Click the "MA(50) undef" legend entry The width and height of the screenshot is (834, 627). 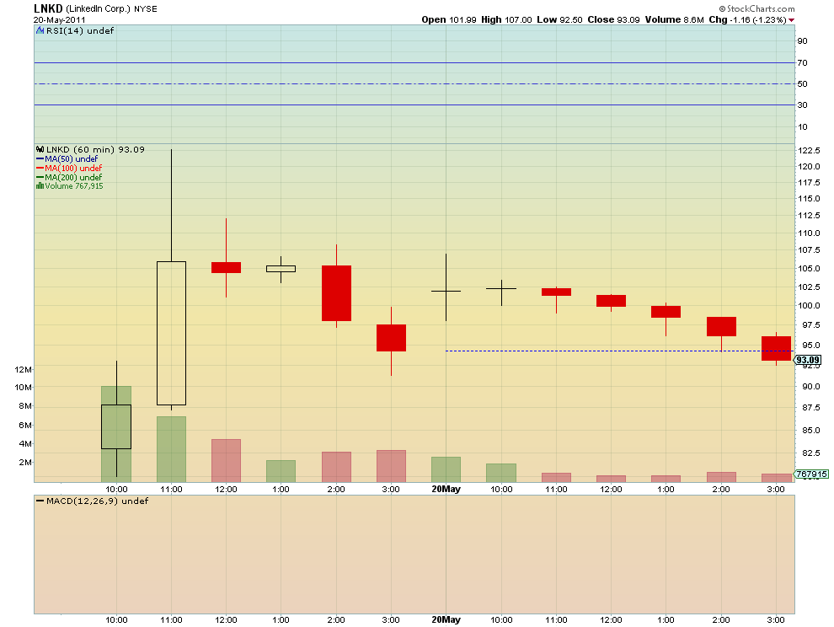coord(72,158)
